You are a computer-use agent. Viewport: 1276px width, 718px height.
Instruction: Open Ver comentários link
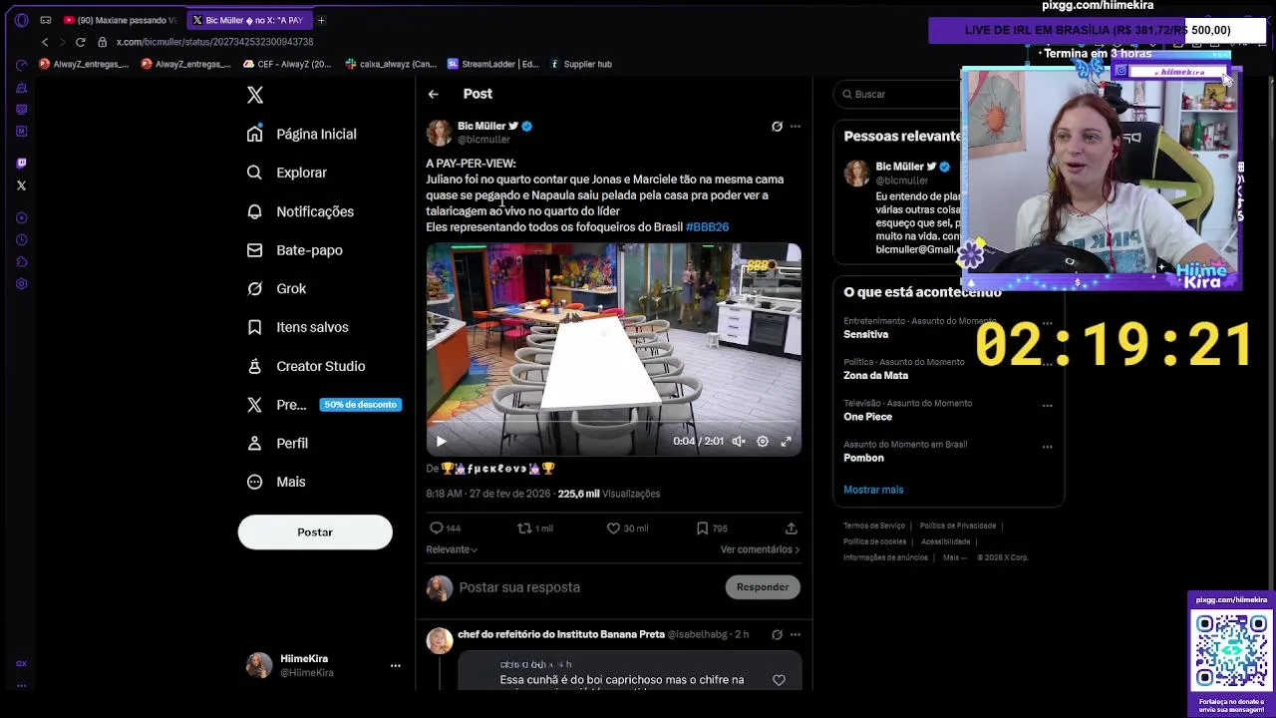pyautogui.click(x=760, y=549)
